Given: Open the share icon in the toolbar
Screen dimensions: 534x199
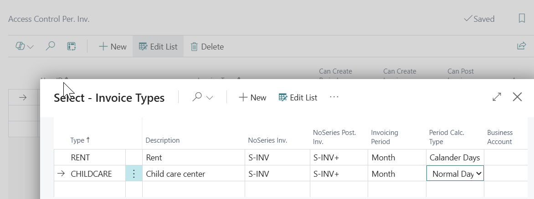Looking at the screenshot, I should click(521, 46).
